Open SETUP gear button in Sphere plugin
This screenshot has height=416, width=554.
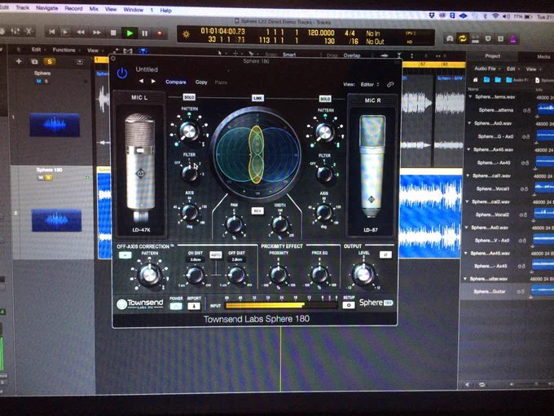349,305
